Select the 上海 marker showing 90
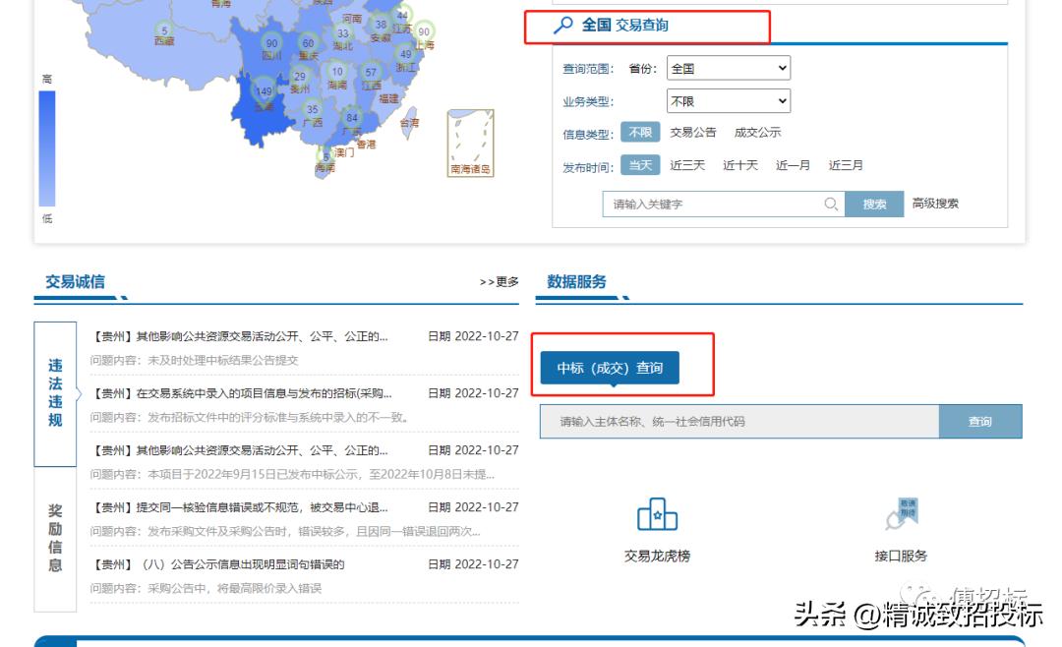This screenshot has height=647, width=1062. tap(426, 30)
